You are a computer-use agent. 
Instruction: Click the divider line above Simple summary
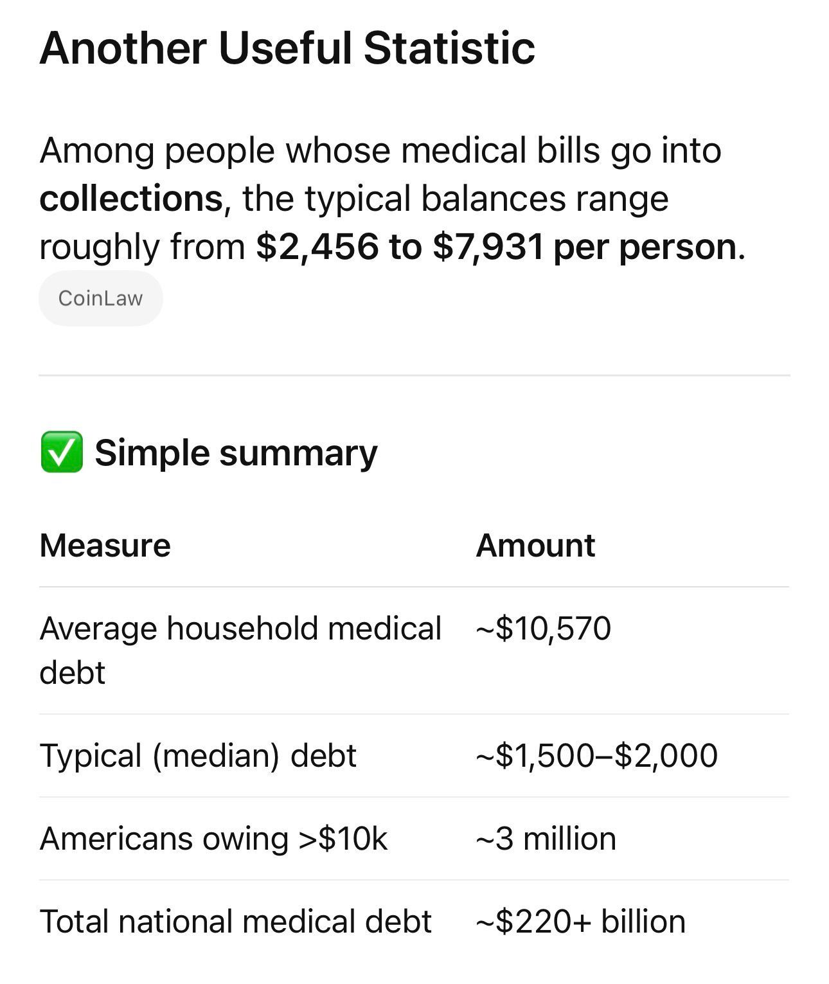click(414, 375)
